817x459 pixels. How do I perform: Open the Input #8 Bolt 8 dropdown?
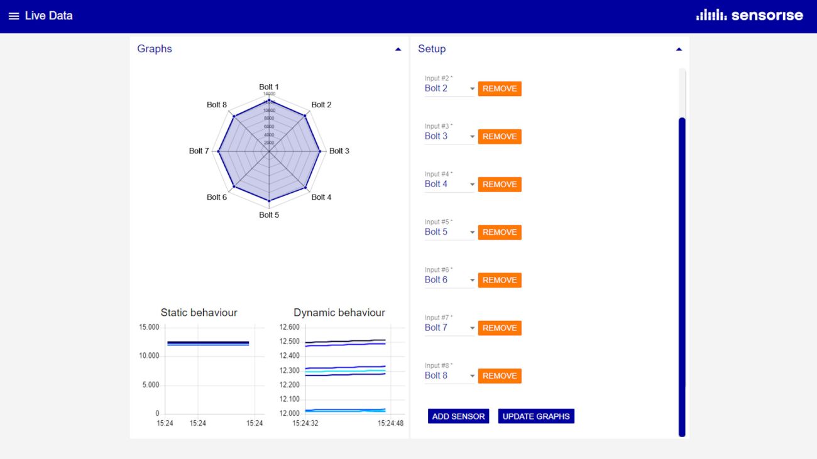tap(449, 375)
